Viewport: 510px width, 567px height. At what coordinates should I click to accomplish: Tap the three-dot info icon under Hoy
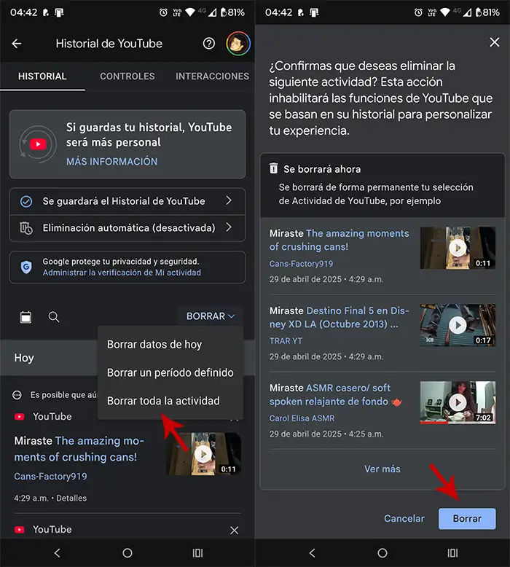click(18, 395)
